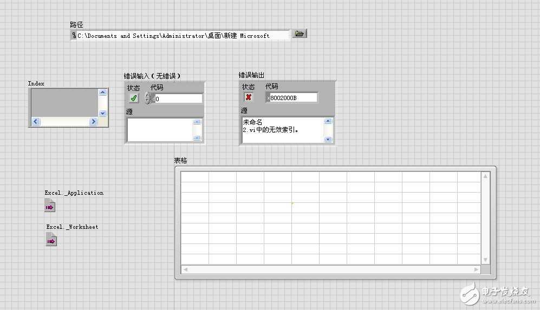Click the '源' label in error output
The height and width of the screenshot is (310, 540).
pyautogui.click(x=244, y=110)
